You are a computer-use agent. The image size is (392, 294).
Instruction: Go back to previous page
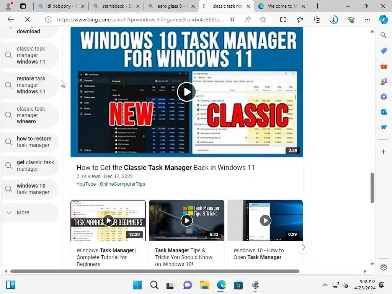point(10,20)
